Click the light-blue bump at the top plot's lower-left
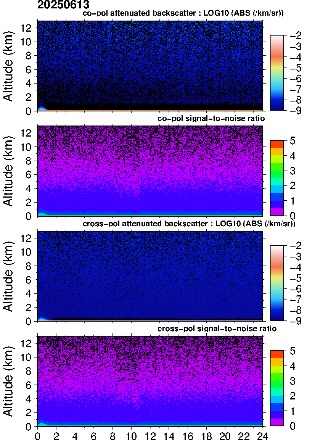 point(42,108)
